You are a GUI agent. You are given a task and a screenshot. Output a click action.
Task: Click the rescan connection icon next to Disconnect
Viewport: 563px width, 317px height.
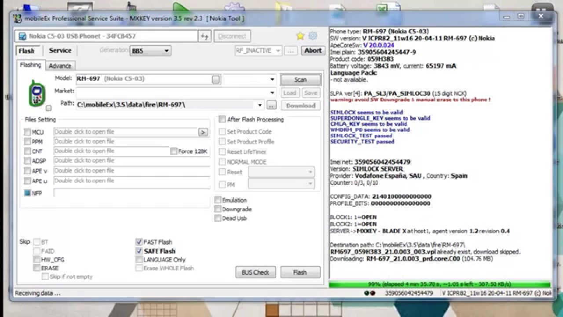pyautogui.click(x=205, y=36)
